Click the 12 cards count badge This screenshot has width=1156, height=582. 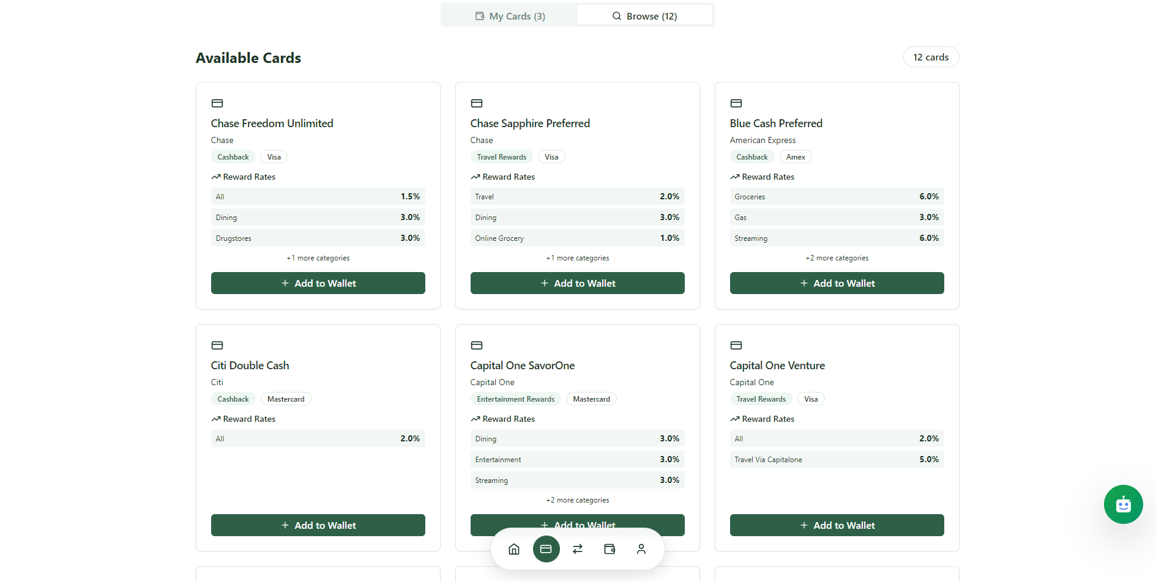point(931,57)
